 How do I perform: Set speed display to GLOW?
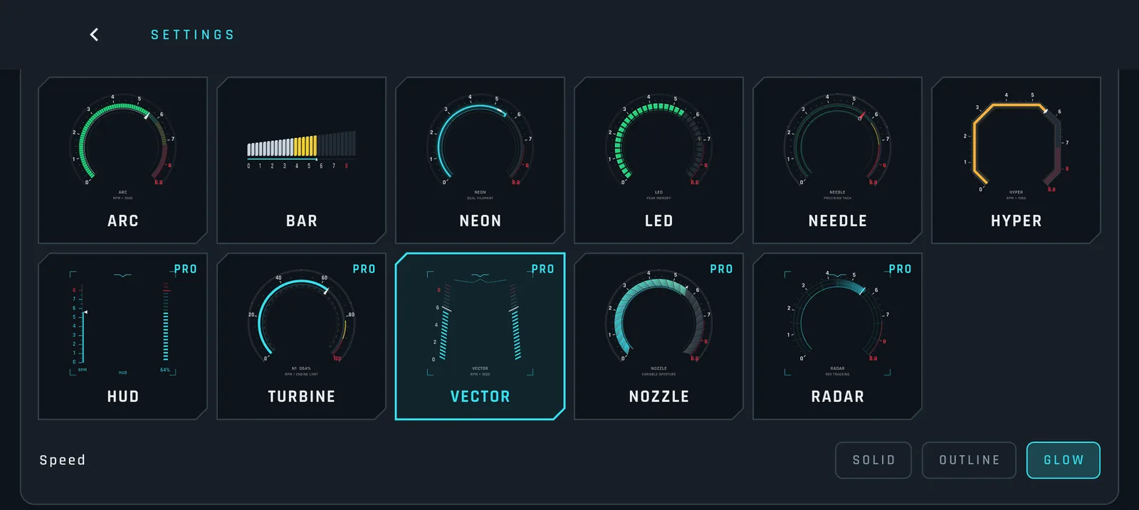[x=1064, y=460]
